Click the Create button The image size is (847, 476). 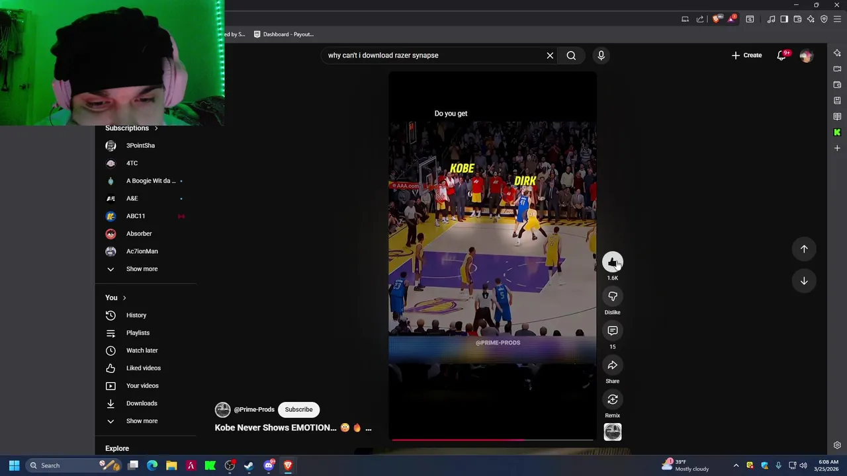click(x=746, y=56)
